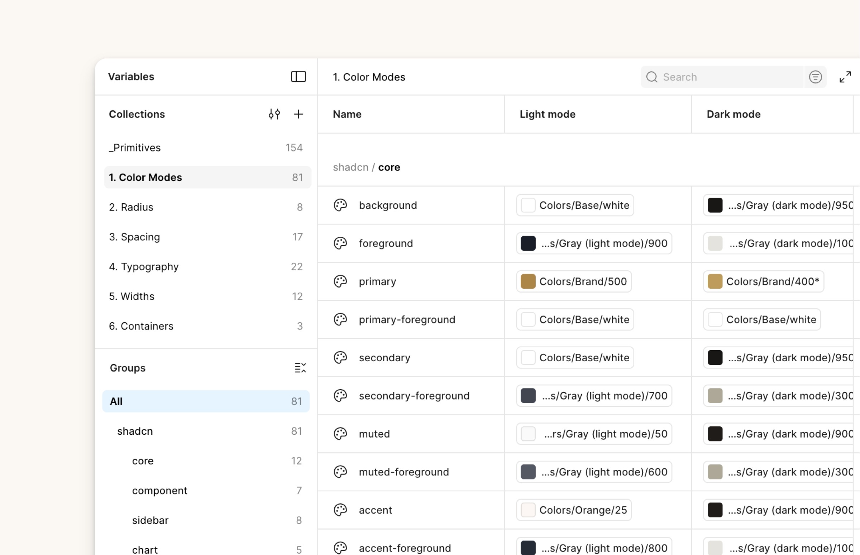Open foreground dark mode Gray 100 value
The height and width of the screenshot is (555, 860).
(x=778, y=243)
